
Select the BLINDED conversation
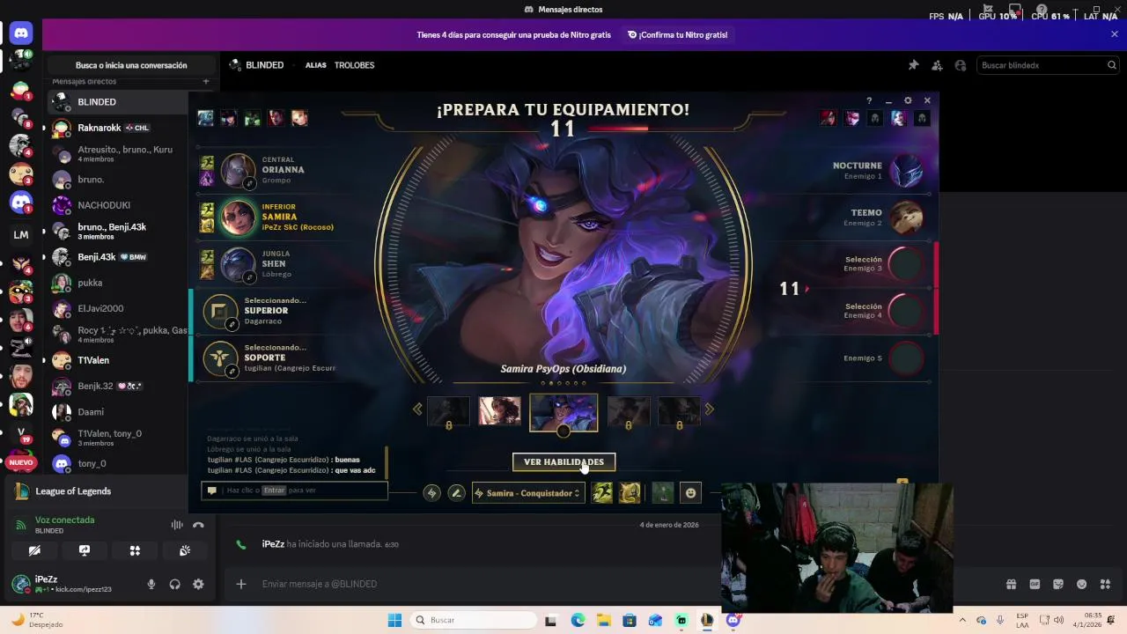click(120, 102)
